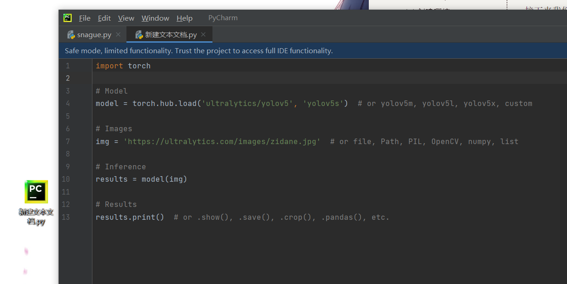Click the 'yolov5s' string in the code
The width and height of the screenshot is (567, 284).
(x=323, y=104)
